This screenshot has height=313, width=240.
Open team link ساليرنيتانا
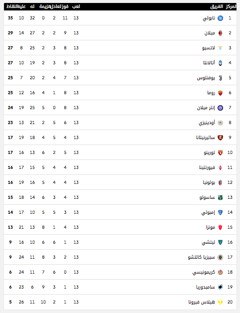click(x=205, y=138)
